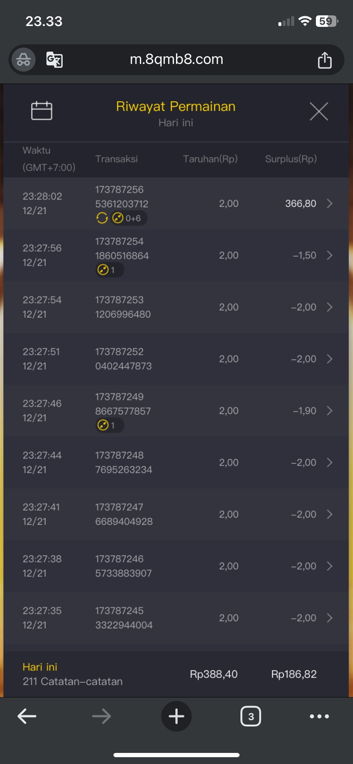Tap the browser forward arrow

(101, 716)
